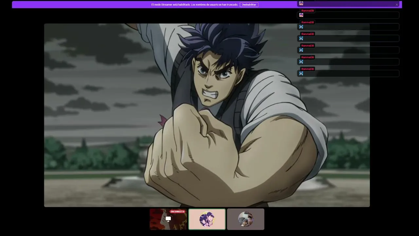Viewport: 419px width, 236px height.
Task: Select the green-outlined participant tile
Action: coord(207,219)
